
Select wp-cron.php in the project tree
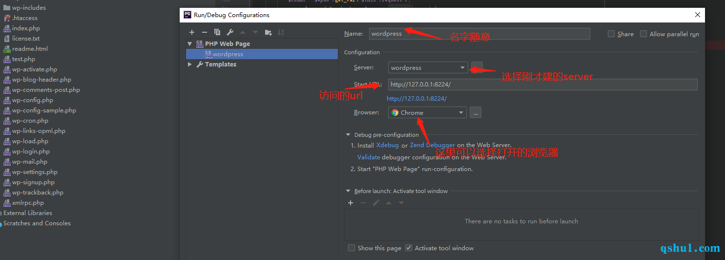pyautogui.click(x=30, y=121)
